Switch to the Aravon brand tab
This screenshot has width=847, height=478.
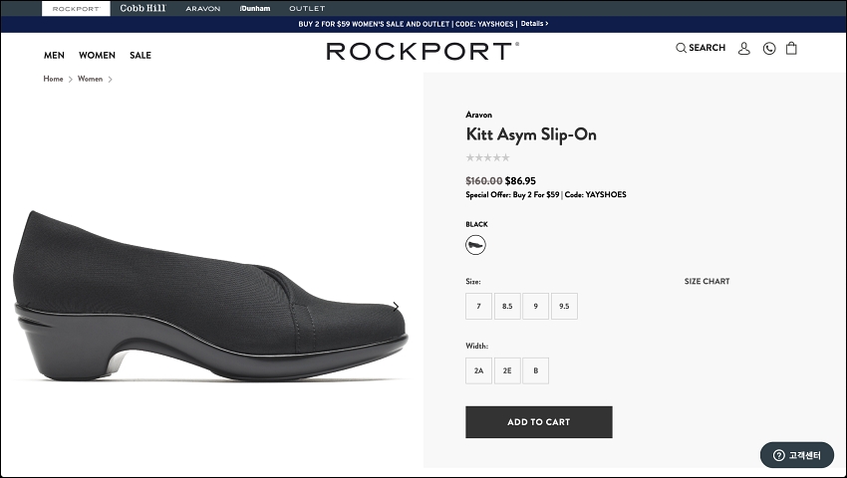pyautogui.click(x=203, y=9)
